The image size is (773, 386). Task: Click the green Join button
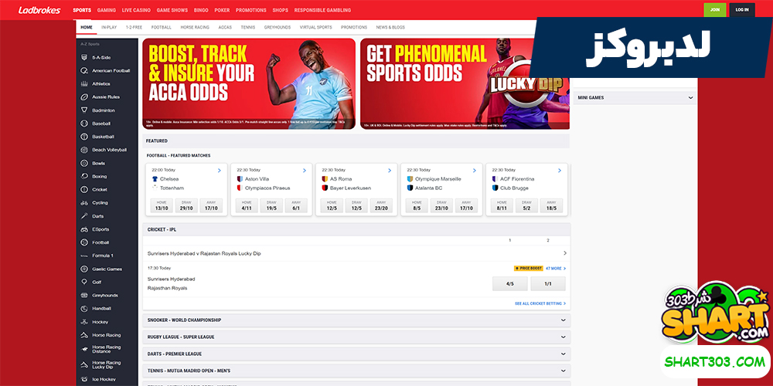click(x=715, y=10)
